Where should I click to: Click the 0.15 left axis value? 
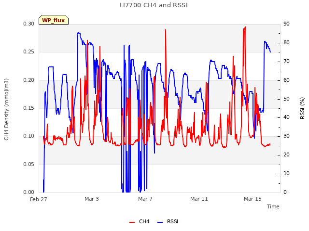point(29,108)
